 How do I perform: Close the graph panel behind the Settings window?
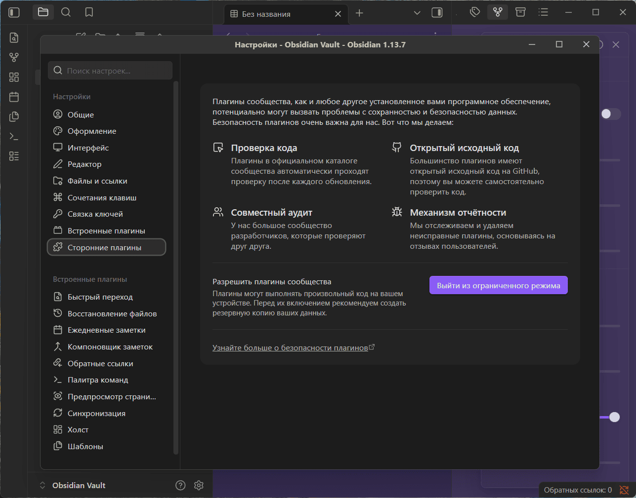coord(616,44)
